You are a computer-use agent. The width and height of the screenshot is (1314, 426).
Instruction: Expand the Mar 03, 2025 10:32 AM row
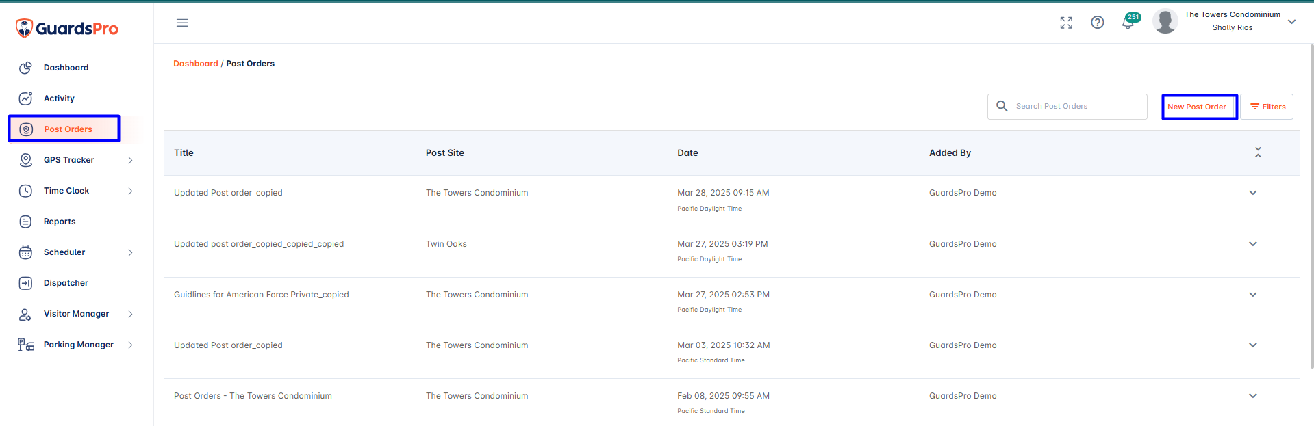(x=1253, y=345)
